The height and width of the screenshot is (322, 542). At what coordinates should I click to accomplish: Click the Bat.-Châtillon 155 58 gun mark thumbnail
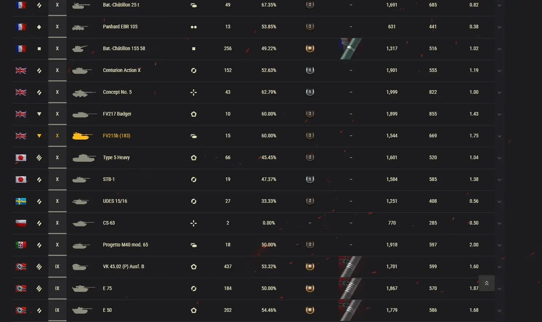(350, 48)
